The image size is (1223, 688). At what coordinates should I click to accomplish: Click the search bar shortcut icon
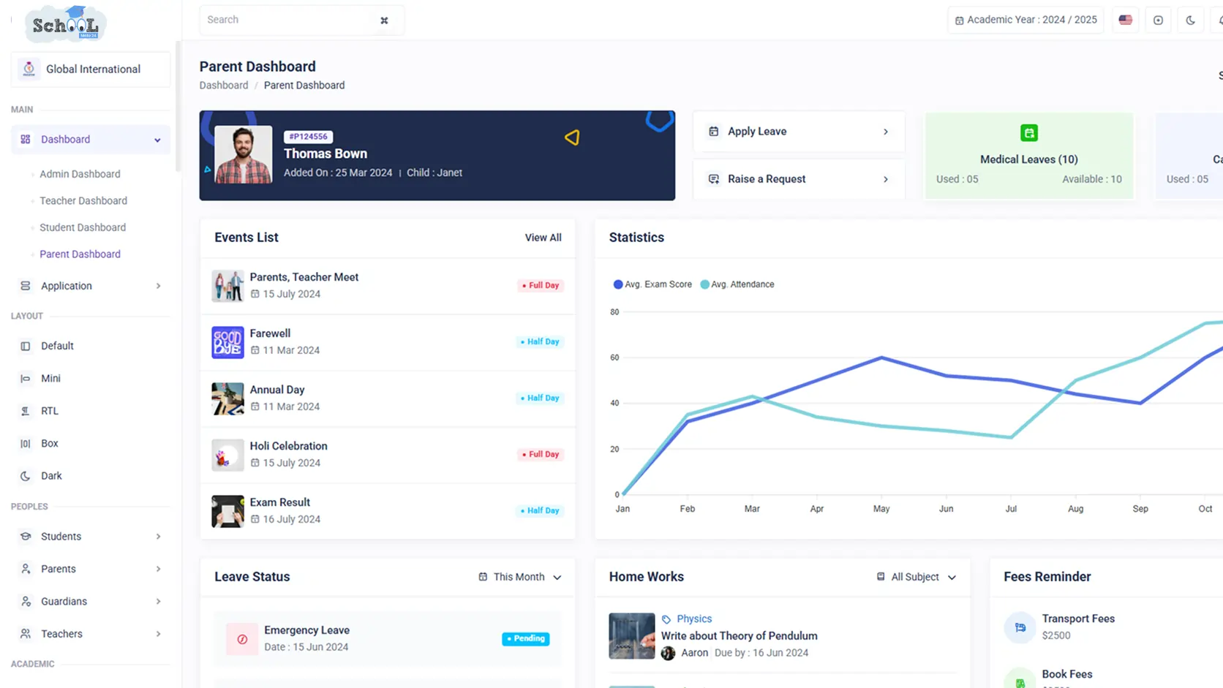pyautogui.click(x=384, y=20)
